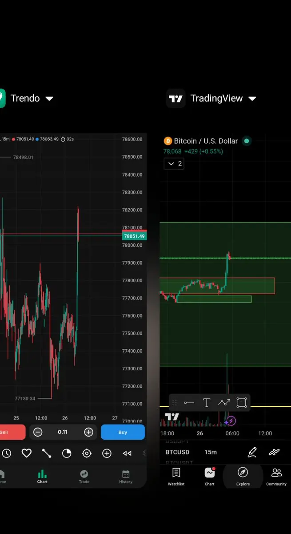Viewport: 291px width, 534px height.
Task: Tap the Bitcoin coin icon
Action: coord(168,141)
